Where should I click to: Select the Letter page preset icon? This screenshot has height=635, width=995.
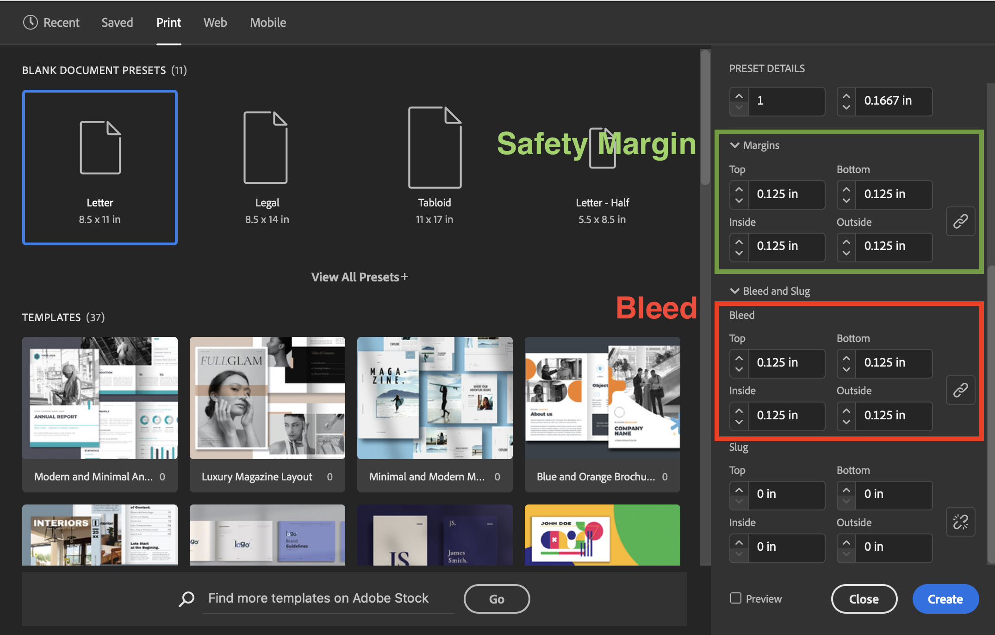(x=100, y=148)
